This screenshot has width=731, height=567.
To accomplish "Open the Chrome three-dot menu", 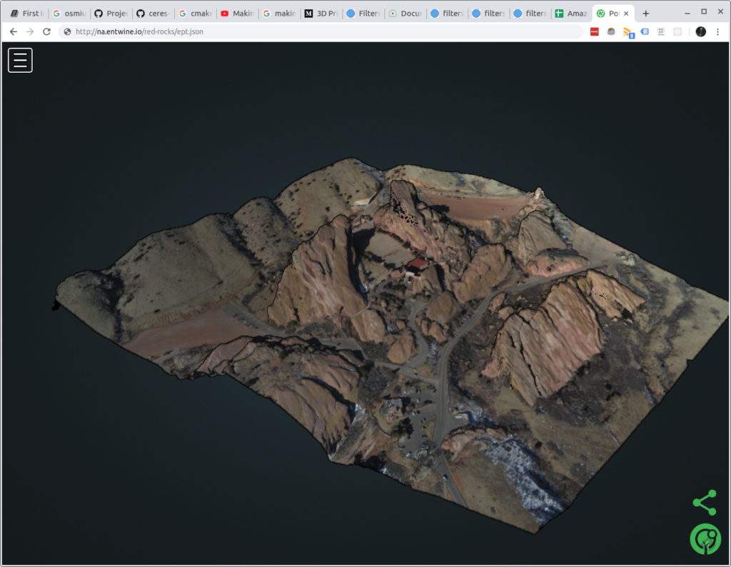I will (718, 31).
